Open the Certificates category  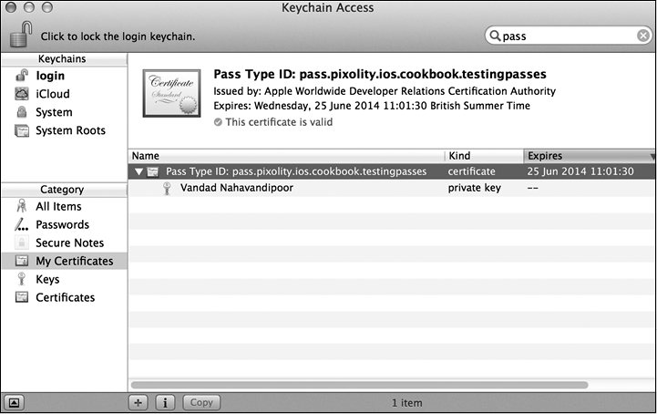[x=65, y=298]
